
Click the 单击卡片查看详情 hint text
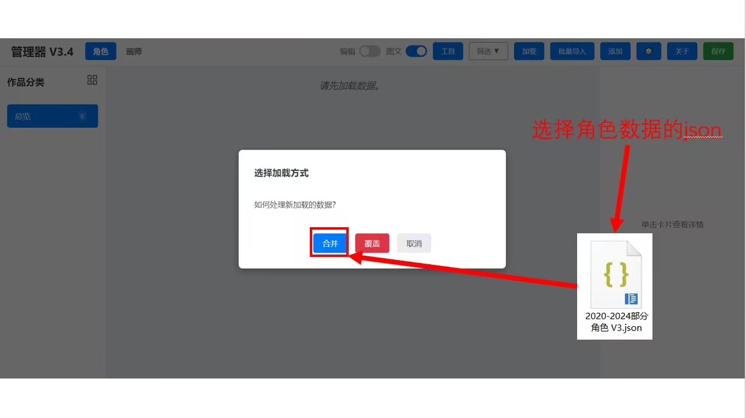[x=672, y=224]
